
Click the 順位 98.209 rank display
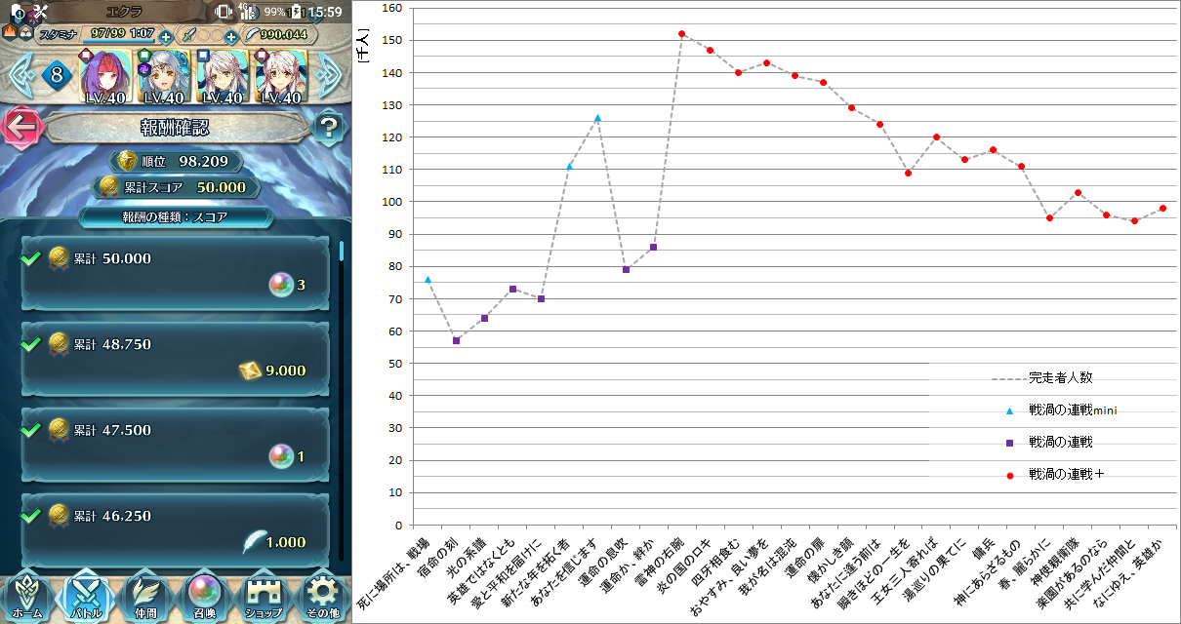click(175, 161)
